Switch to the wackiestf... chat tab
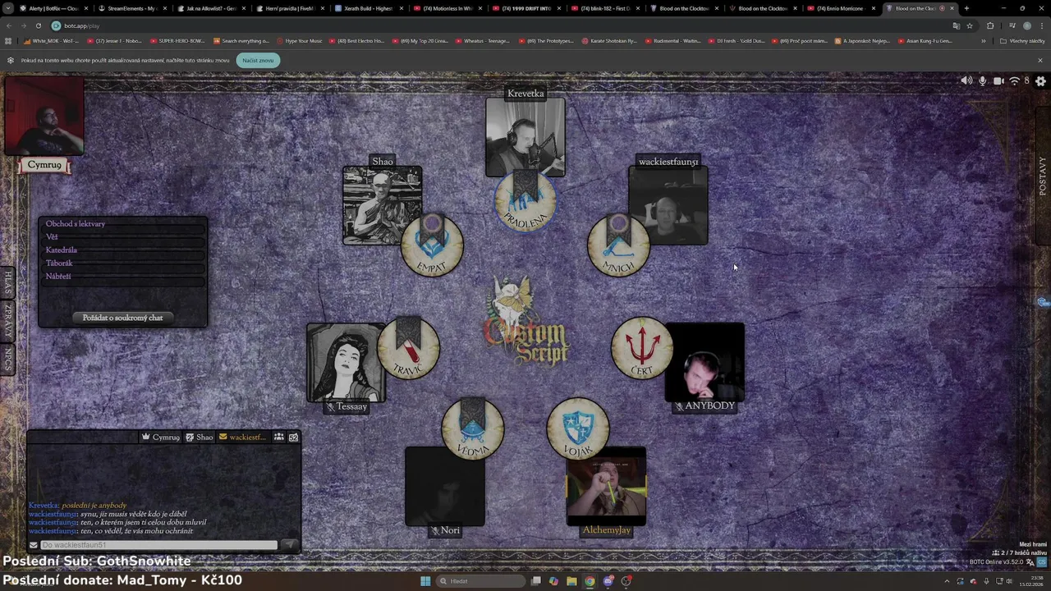This screenshot has height=591, width=1051. tap(242, 437)
